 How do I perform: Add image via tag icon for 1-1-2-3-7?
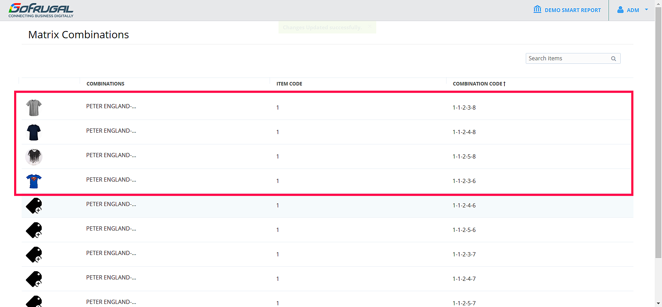click(34, 254)
